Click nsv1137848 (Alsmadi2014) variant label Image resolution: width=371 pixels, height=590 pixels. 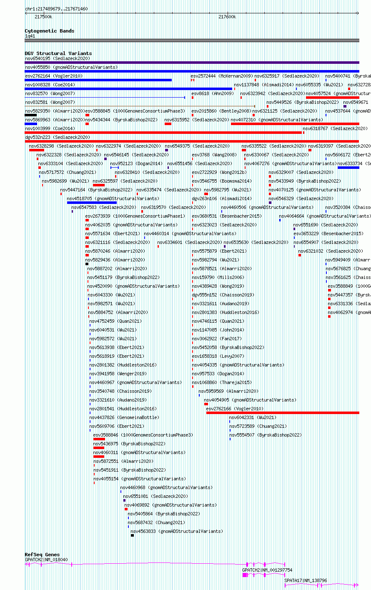pyautogui.click(x=264, y=85)
